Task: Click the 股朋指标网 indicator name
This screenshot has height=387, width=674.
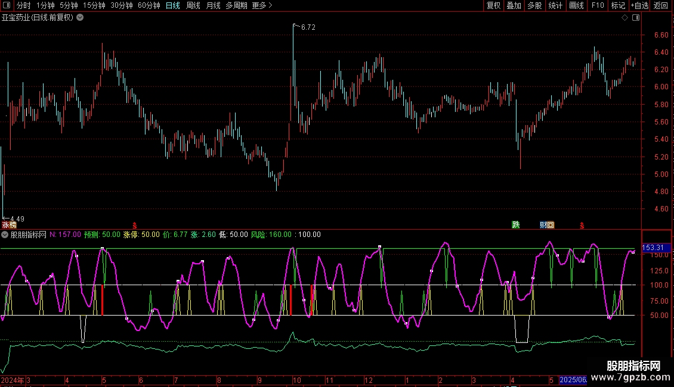Action: pyautogui.click(x=29, y=235)
